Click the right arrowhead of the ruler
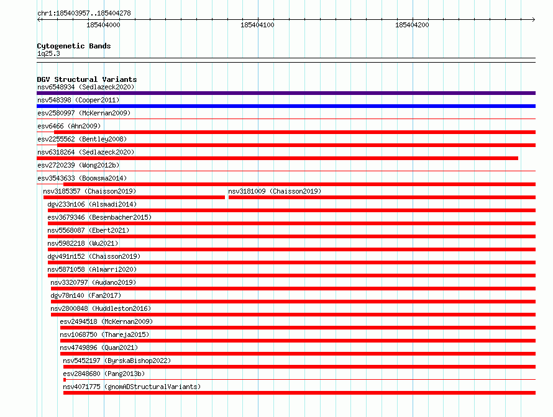The height and width of the screenshot is (417, 553). tap(534, 20)
